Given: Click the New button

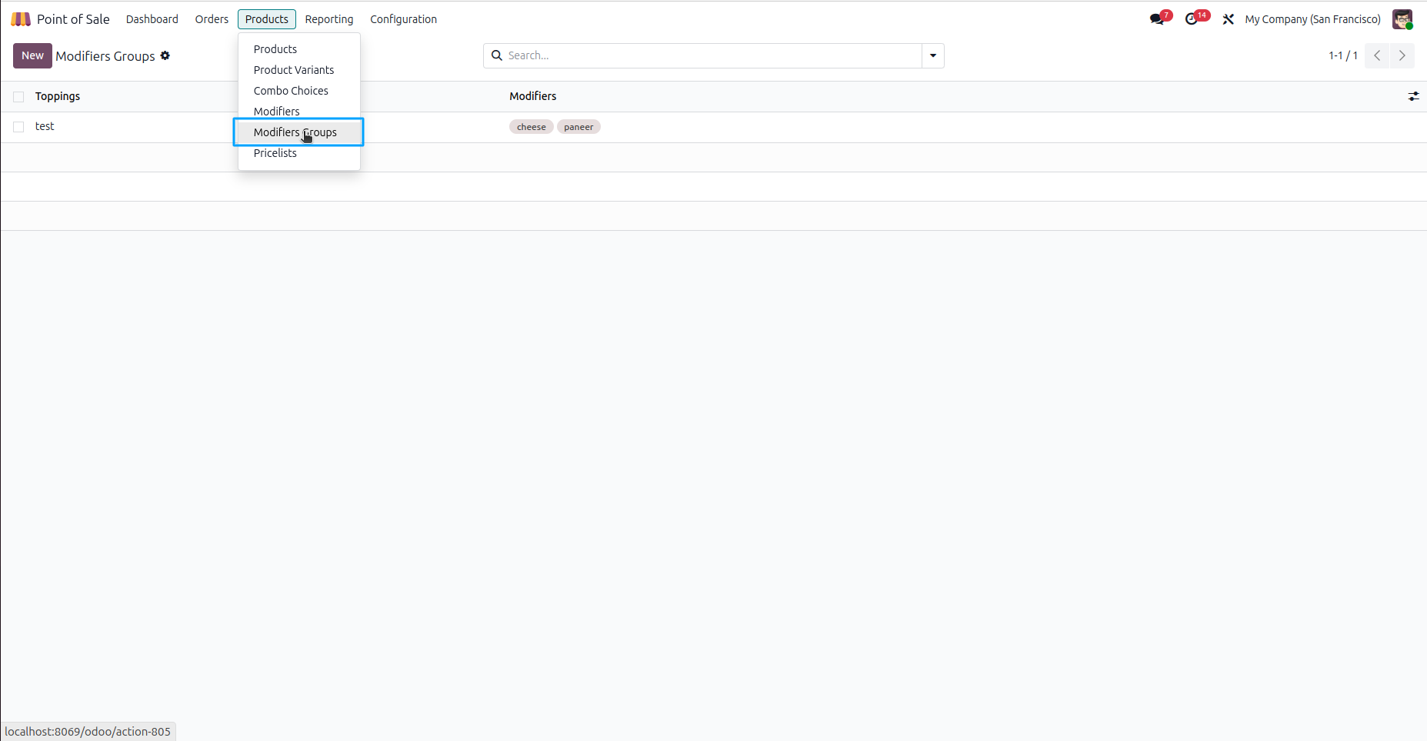Looking at the screenshot, I should pyautogui.click(x=32, y=55).
